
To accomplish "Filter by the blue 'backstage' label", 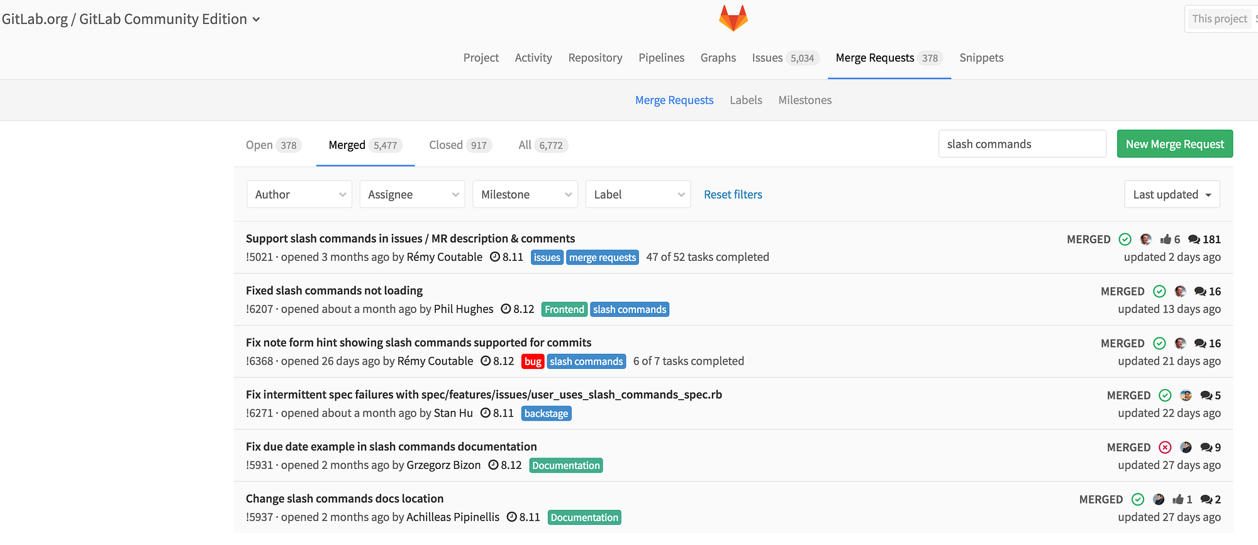I will [547, 414].
